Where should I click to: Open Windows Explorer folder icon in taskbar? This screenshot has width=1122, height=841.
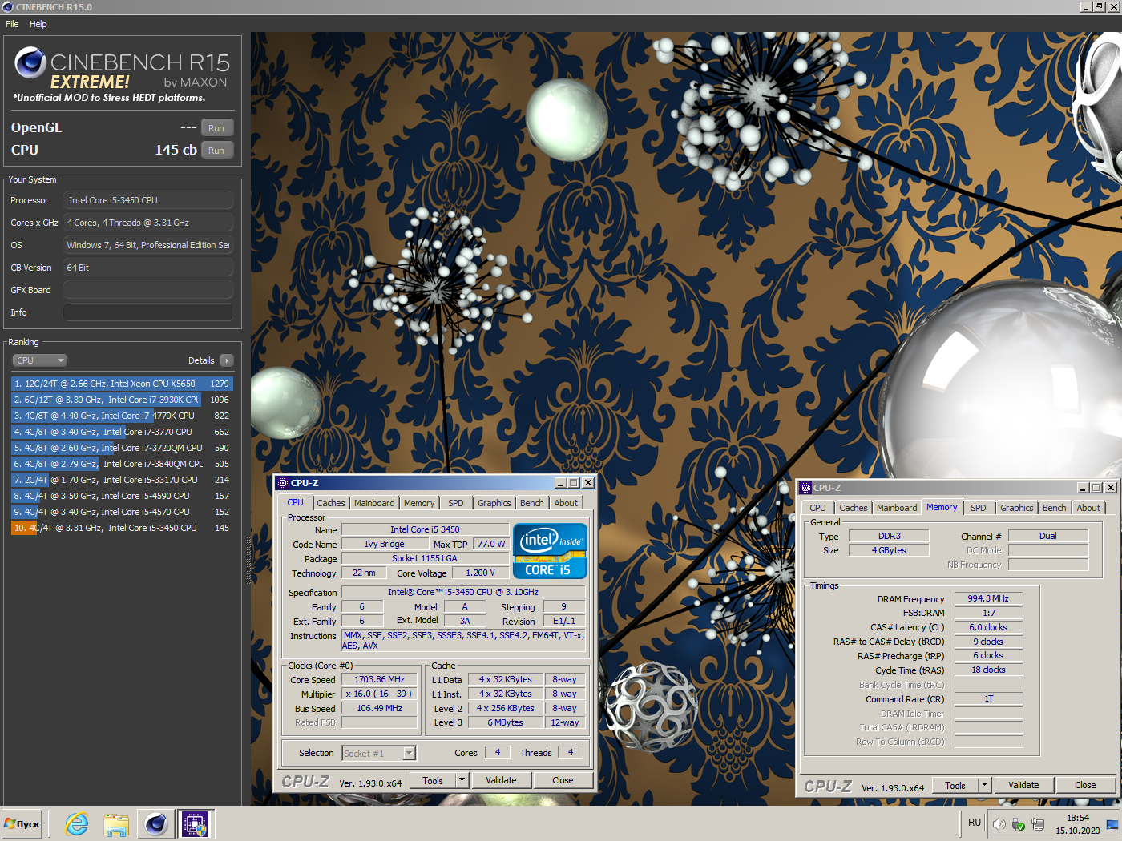click(x=116, y=823)
